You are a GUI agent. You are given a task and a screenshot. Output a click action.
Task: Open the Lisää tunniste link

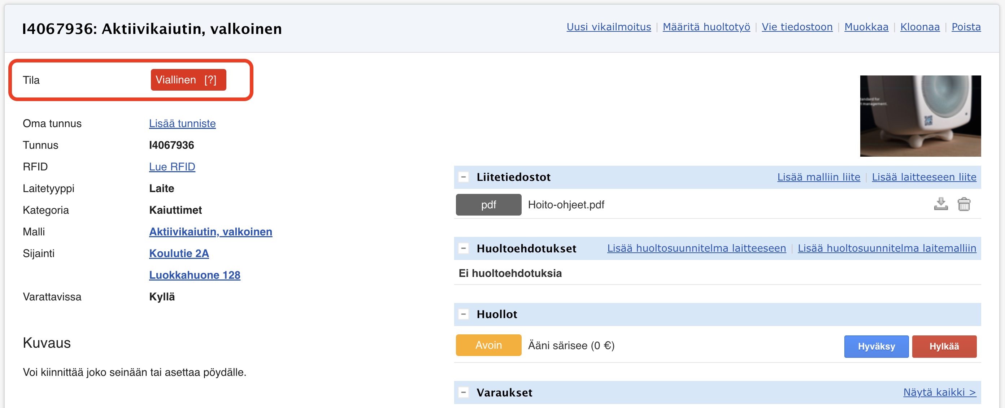pyautogui.click(x=182, y=123)
